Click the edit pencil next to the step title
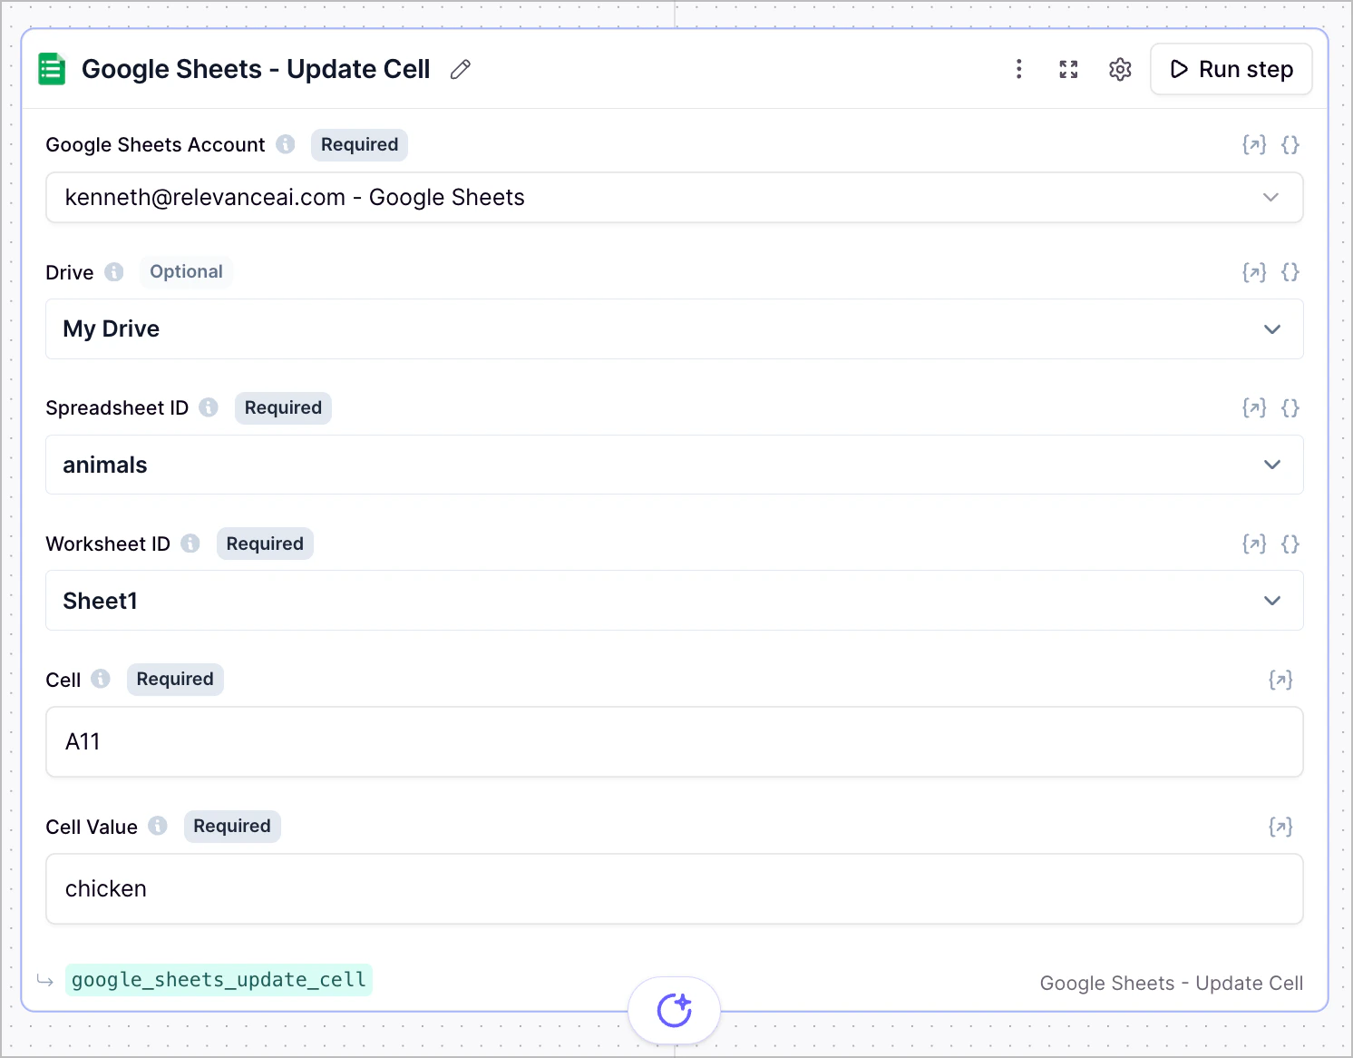This screenshot has height=1058, width=1353. pos(461,69)
